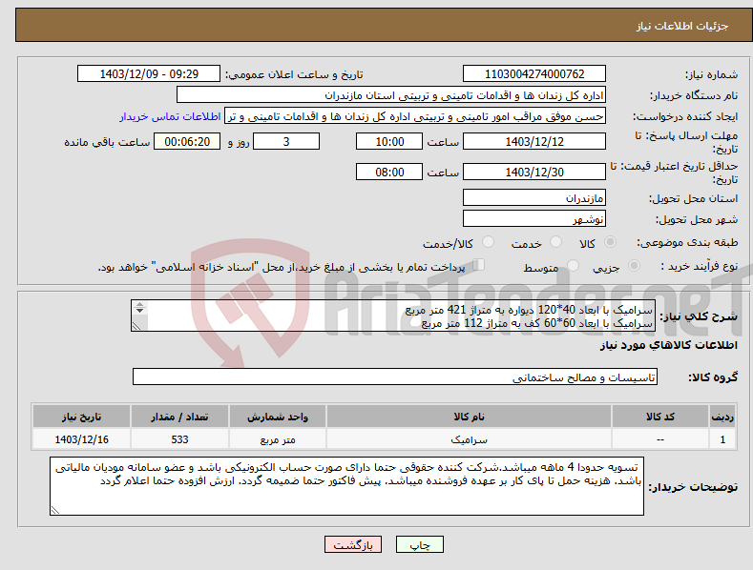The width and height of the screenshot is (753, 570).
Task: Click the response deadline date 1403/12/12
Action: tap(534, 141)
